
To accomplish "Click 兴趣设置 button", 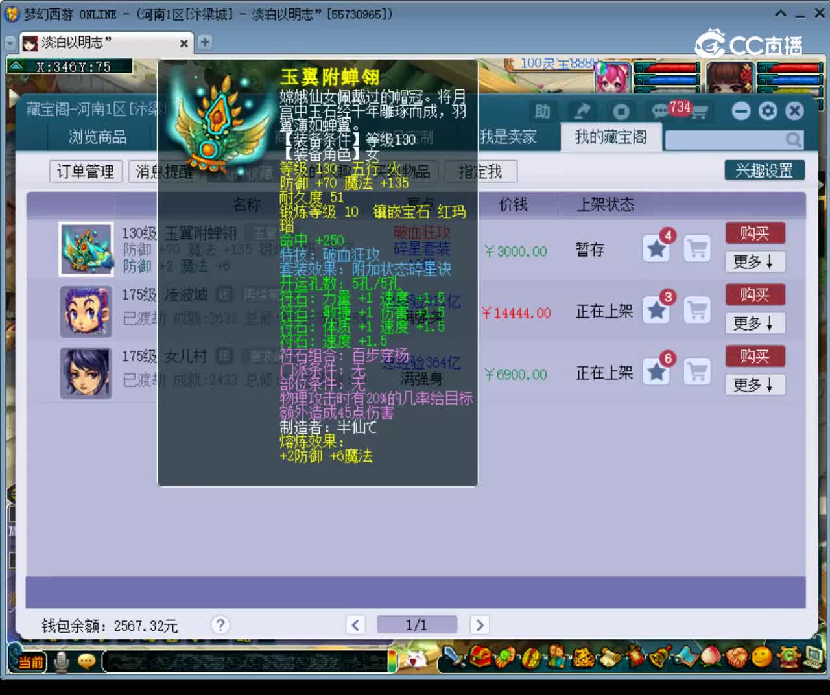I will click(x=765, y=171).
